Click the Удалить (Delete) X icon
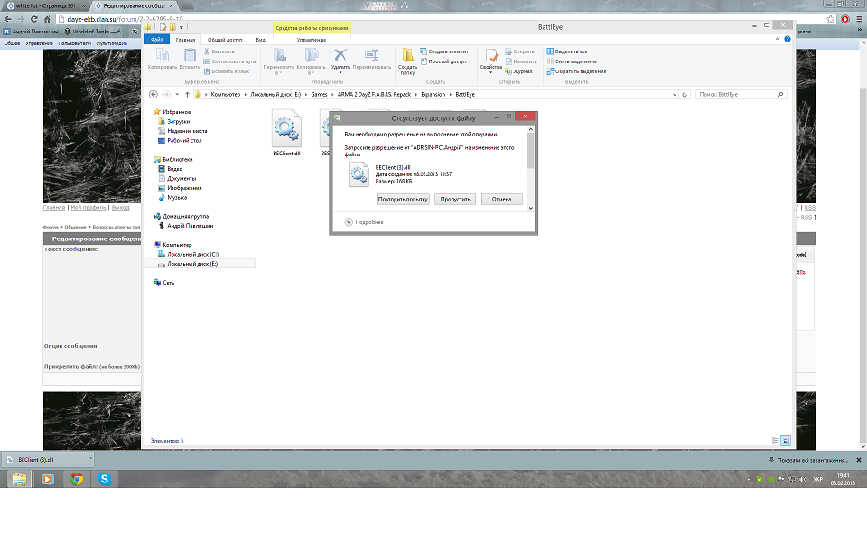 (x=340, y=60)
